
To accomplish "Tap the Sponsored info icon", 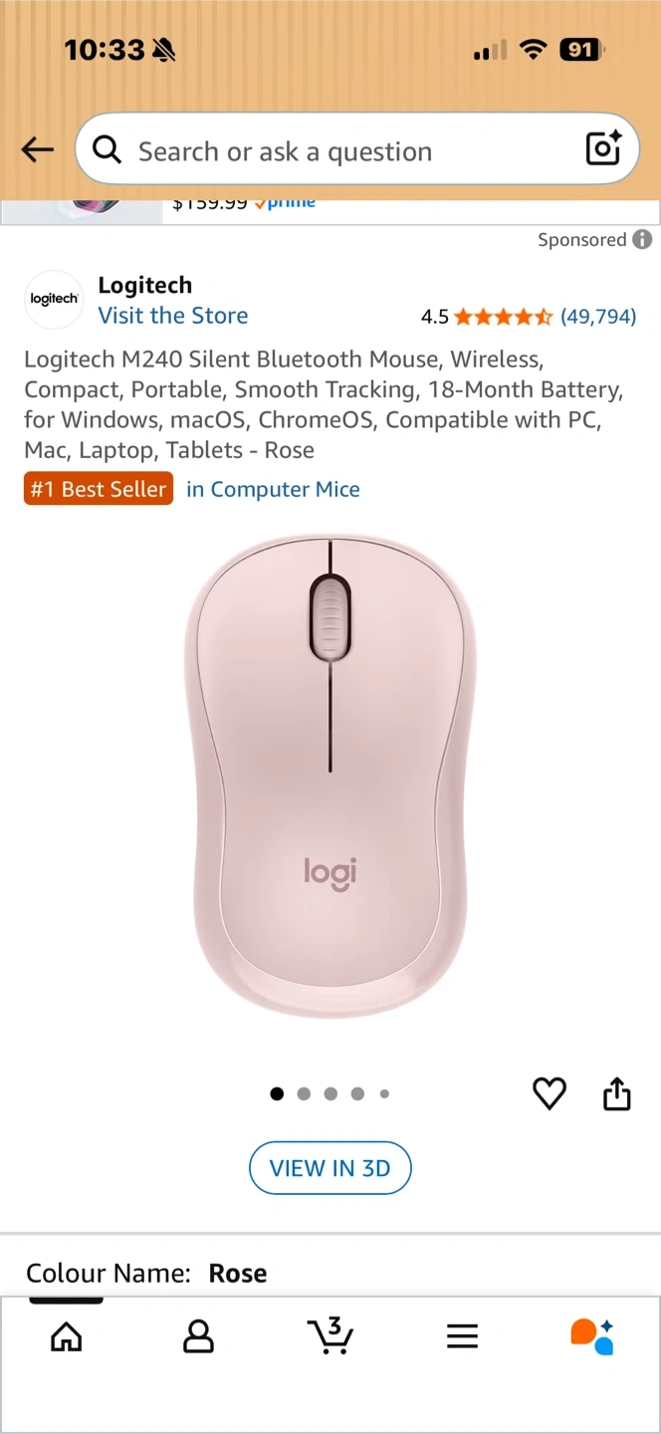I will 642,239.
